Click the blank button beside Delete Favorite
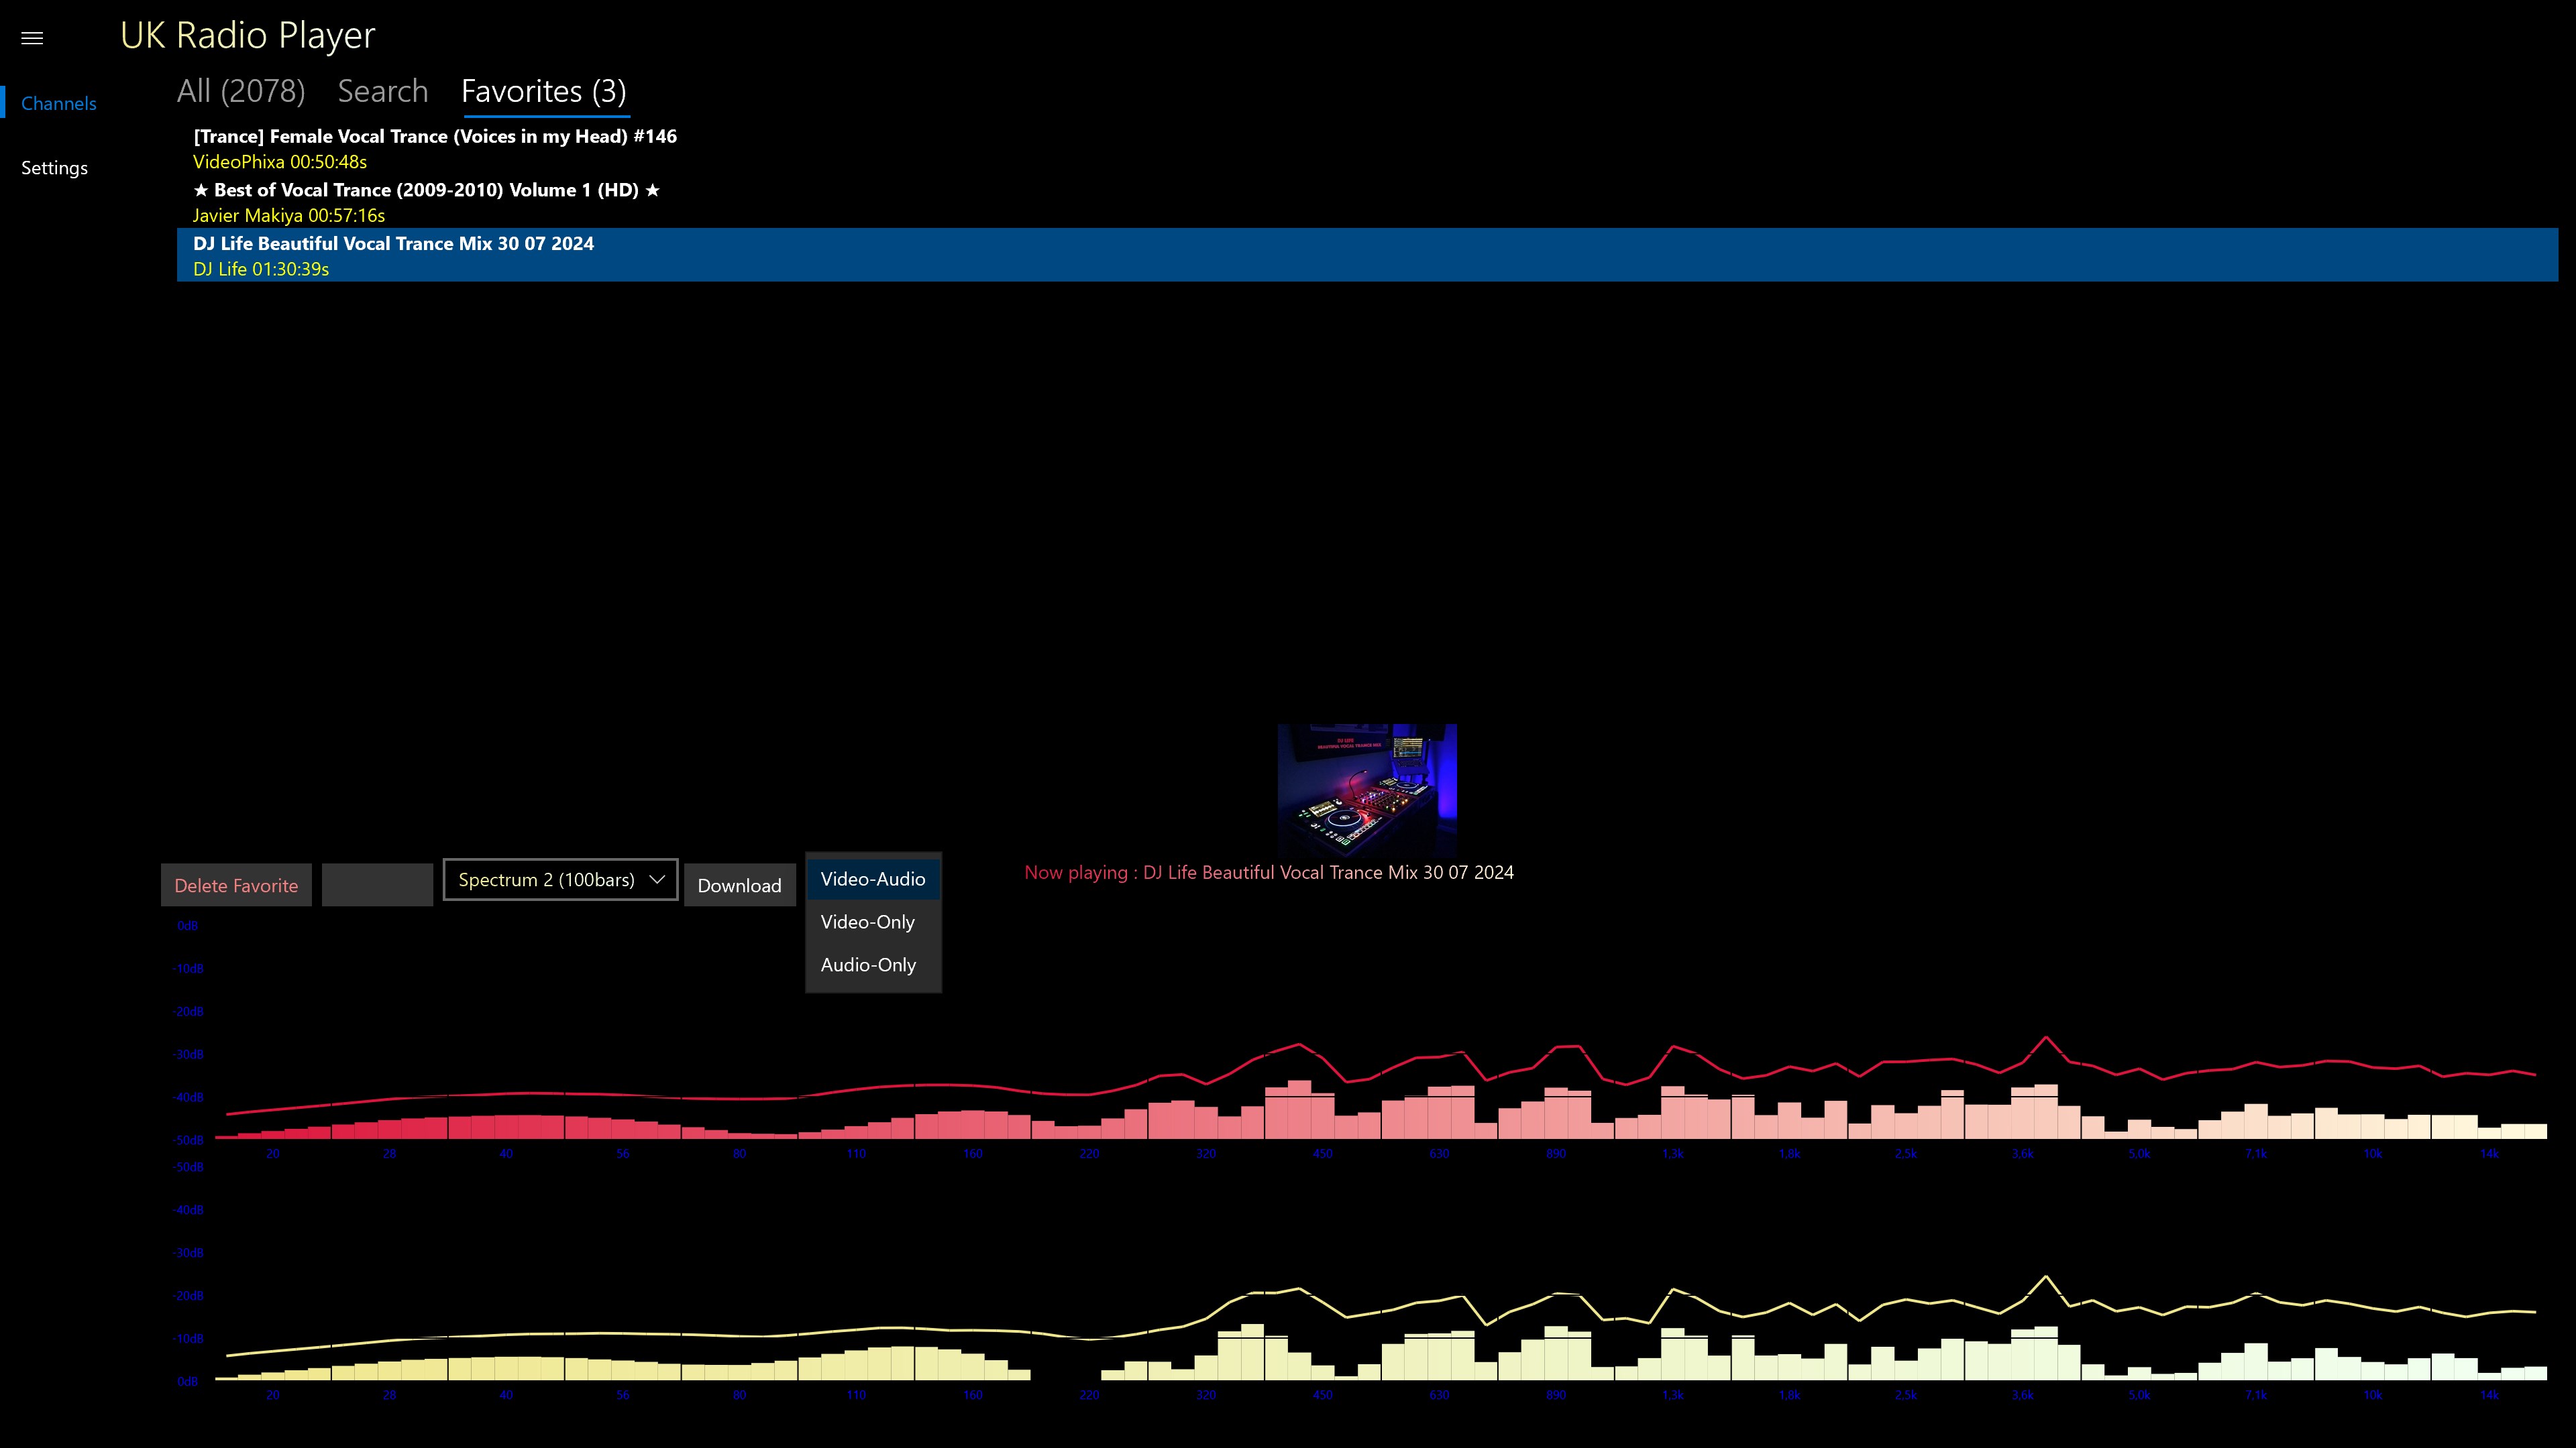 [x=377, y=886]
